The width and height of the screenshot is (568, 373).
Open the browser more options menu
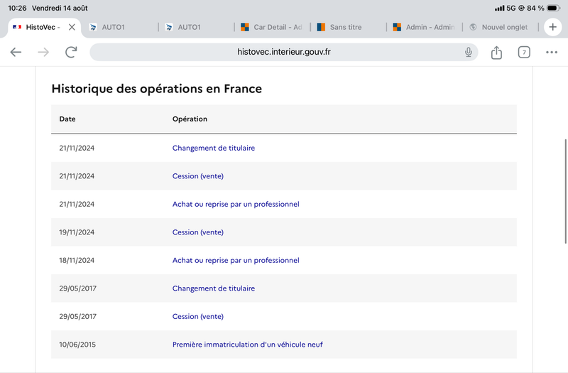pos(552,52)
